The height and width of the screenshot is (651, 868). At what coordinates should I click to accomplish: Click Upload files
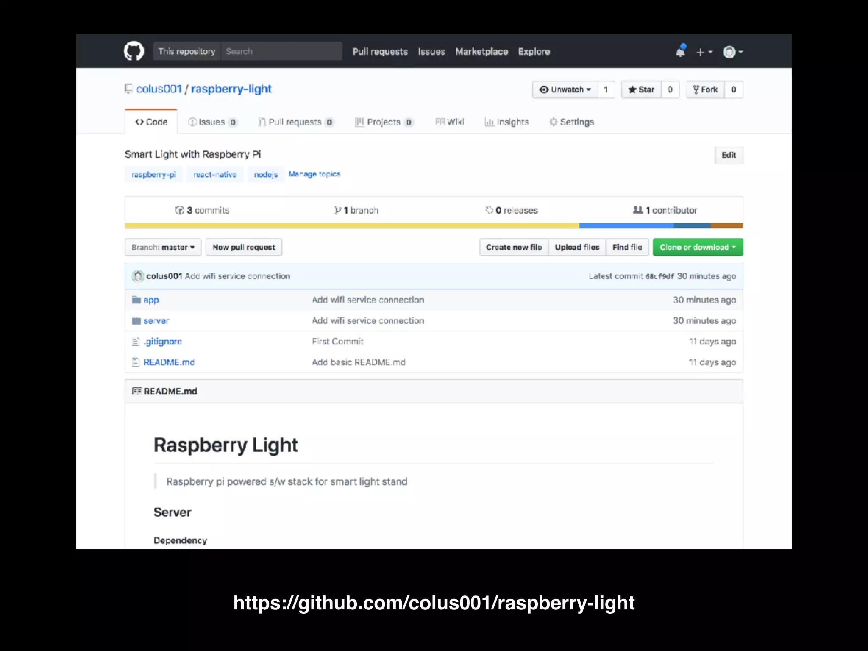[577, 247]
